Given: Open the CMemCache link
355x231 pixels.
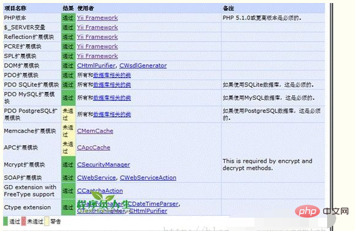Looking at the screenshot, I should (x=95, y=131).
